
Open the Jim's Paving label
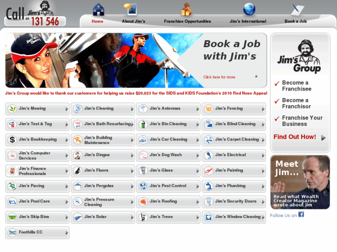(32, 186)
